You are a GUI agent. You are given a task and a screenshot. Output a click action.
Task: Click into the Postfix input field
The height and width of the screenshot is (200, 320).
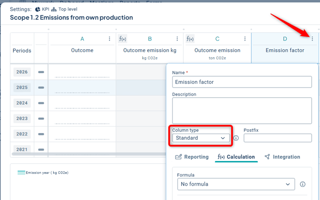point(278,138)
